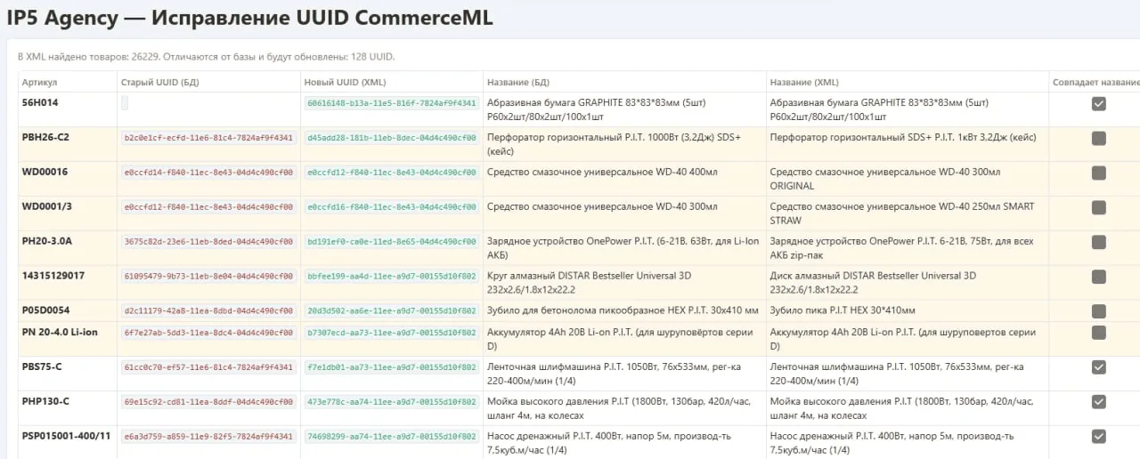Screen dimensions: 1140x459
Task: Click old UUID e6a3d759-a859 for PSP015001-400/11
Action: pyautogui.click(x=208, y=437)
